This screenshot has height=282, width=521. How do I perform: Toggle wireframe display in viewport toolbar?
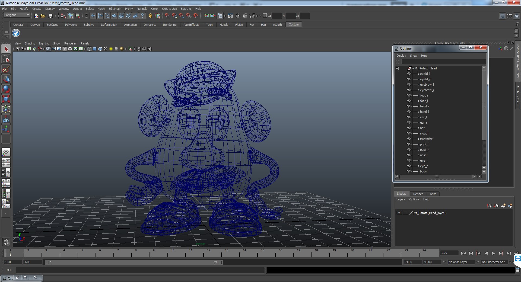tap(89, 49)
